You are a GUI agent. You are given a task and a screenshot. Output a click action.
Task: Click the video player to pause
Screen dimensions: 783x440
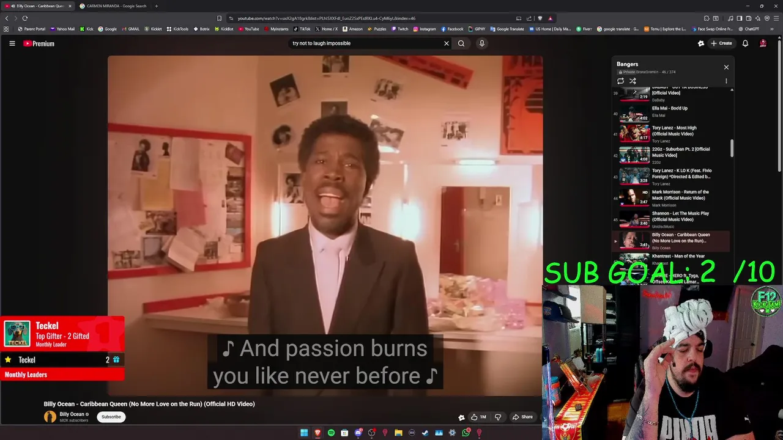click(x=325, y=226)
